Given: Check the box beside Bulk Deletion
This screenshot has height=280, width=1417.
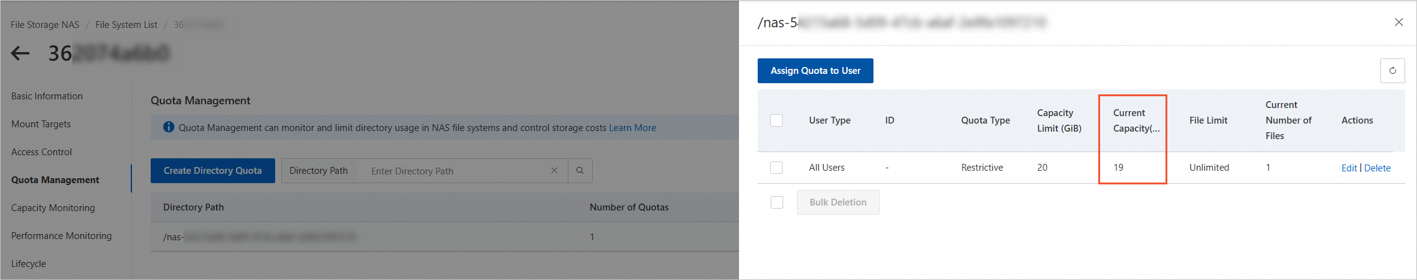Looking at the screenshot, I should pos(777,202).
